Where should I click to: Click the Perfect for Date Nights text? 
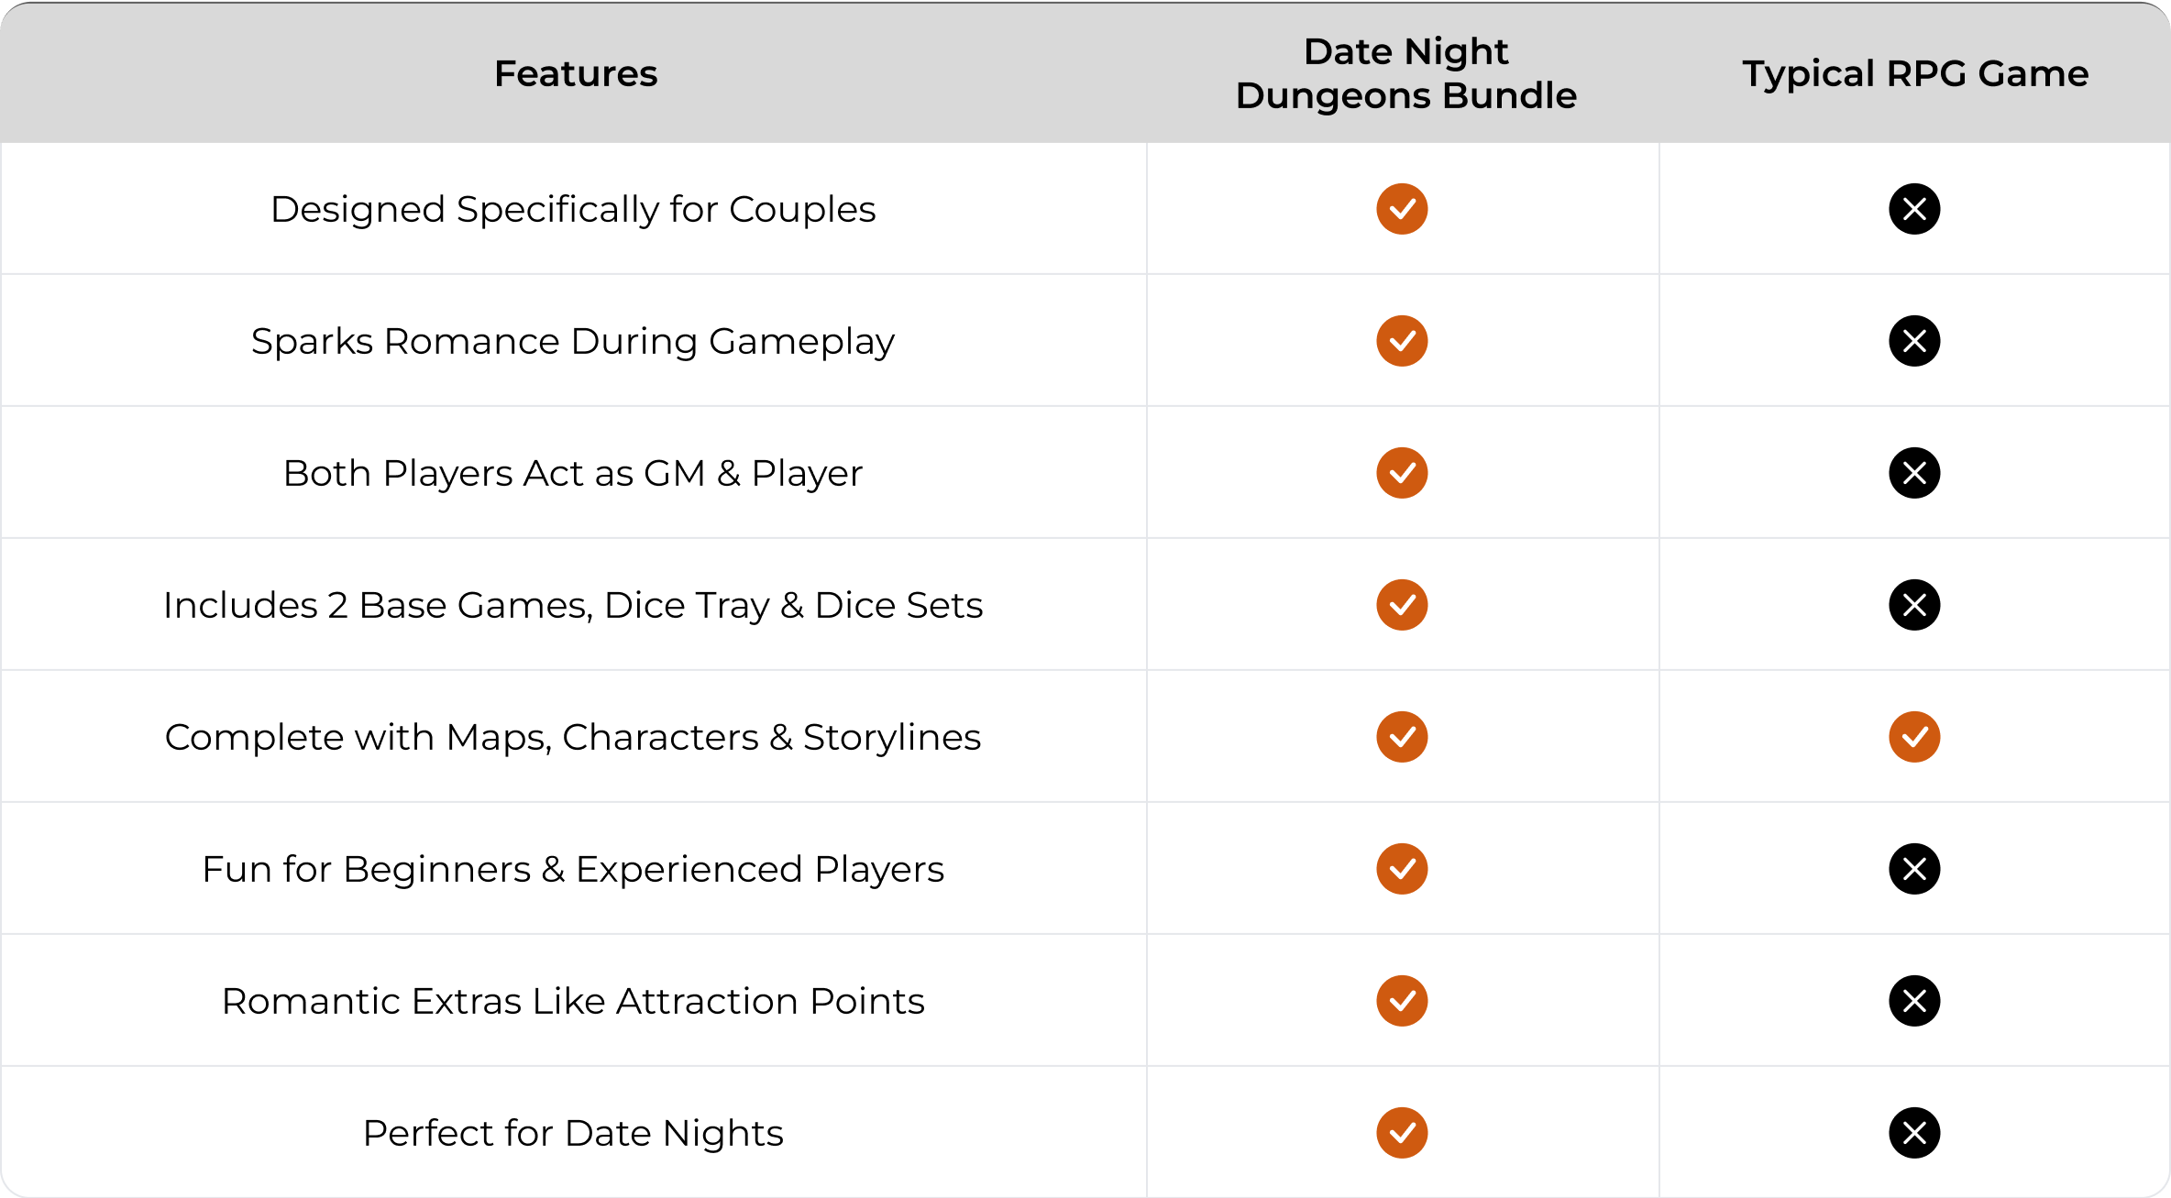point(573,1133)
